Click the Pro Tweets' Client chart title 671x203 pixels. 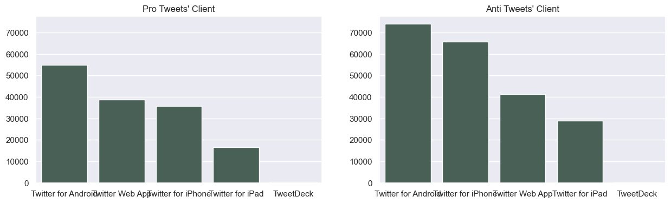coord(178,9)
